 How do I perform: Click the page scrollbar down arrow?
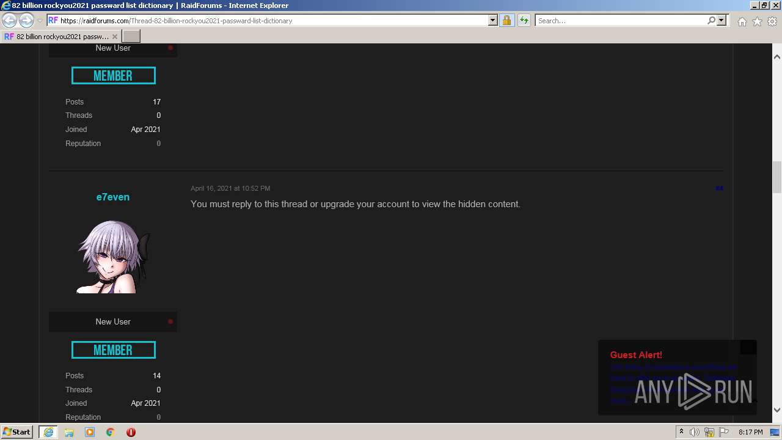(777, 410)
